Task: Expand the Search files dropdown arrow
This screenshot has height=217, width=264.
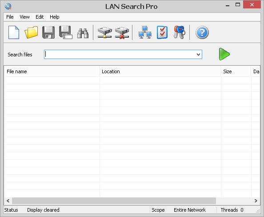Action: (198, 55)
